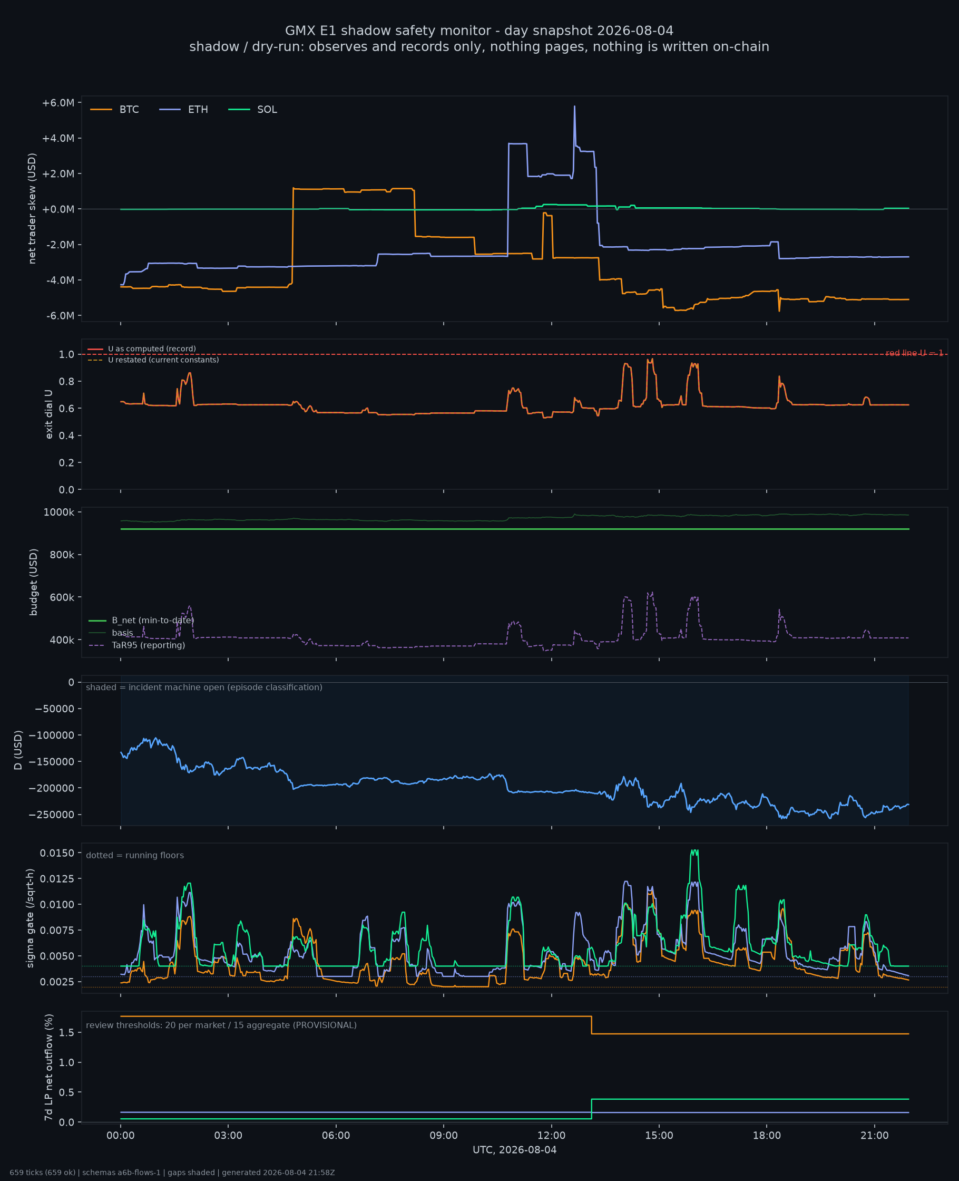Click the 'B_net (min-to-date)' legend entry
This screenshot has width=959, height=1181.
coord(141,621)
